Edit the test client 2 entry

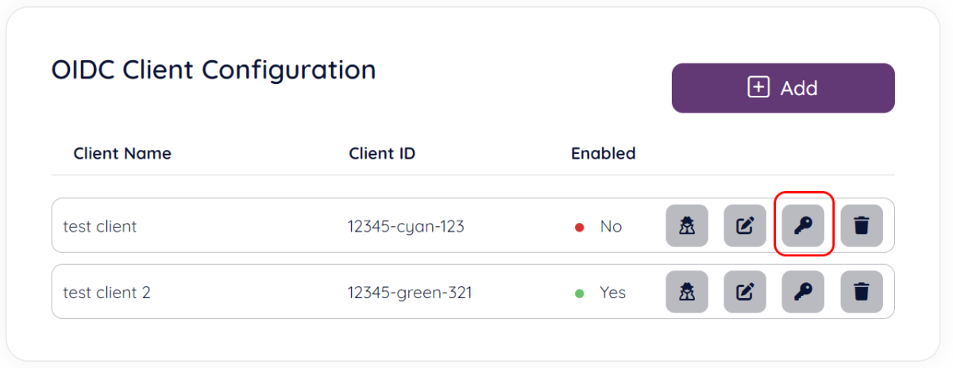click(x=744, y=293)
